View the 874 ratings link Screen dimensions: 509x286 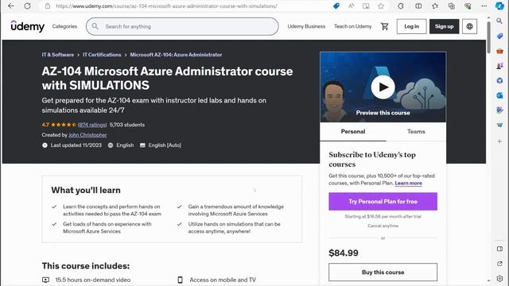click(x=92, y=125)
